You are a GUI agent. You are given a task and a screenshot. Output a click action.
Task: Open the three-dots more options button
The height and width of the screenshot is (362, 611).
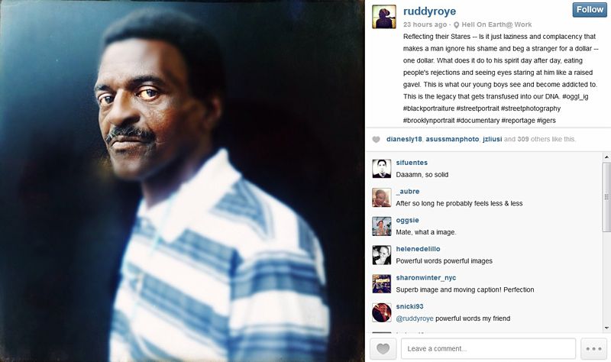pyautogui.click(x=593, y=348)
